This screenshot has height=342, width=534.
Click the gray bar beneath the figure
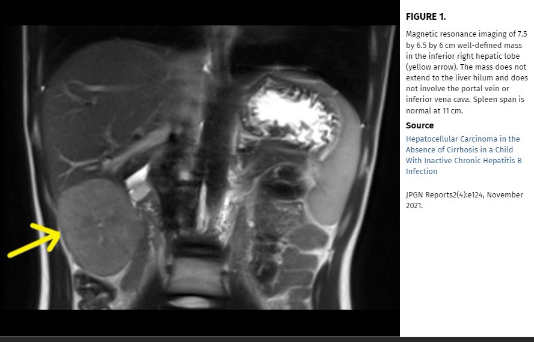point(267,340)
